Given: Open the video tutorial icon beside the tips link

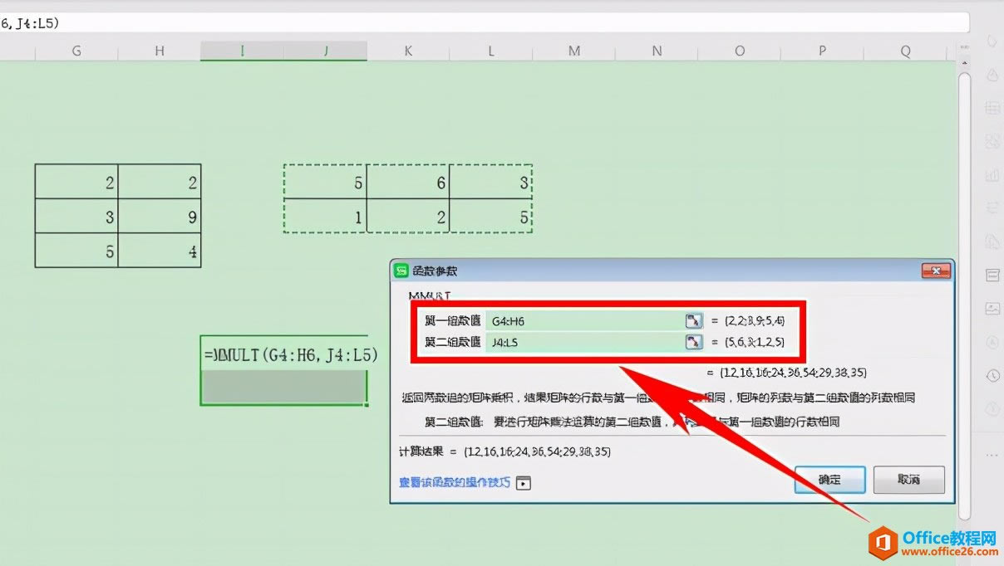Looking at the screenshot, I should point(523,482).
